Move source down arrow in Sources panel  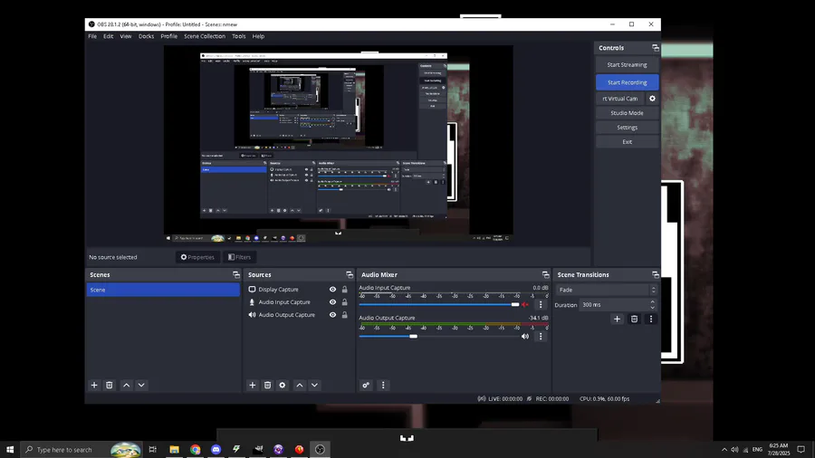pos(314,386)
